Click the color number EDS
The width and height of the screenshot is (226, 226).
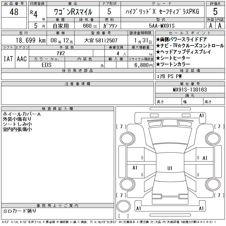point(47,65)
